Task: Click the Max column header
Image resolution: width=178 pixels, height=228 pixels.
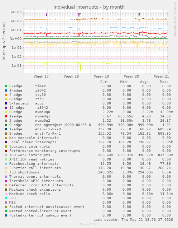Action: [x=164, y=82]
